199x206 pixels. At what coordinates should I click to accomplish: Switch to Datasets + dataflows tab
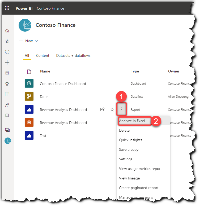click(x=73, y=55)
